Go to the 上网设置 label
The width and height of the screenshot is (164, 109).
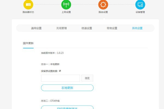66,12
